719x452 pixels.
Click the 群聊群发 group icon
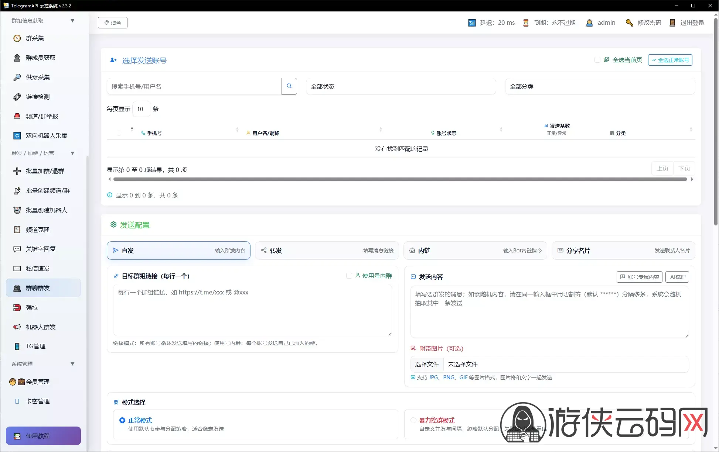tap(17, 288)
